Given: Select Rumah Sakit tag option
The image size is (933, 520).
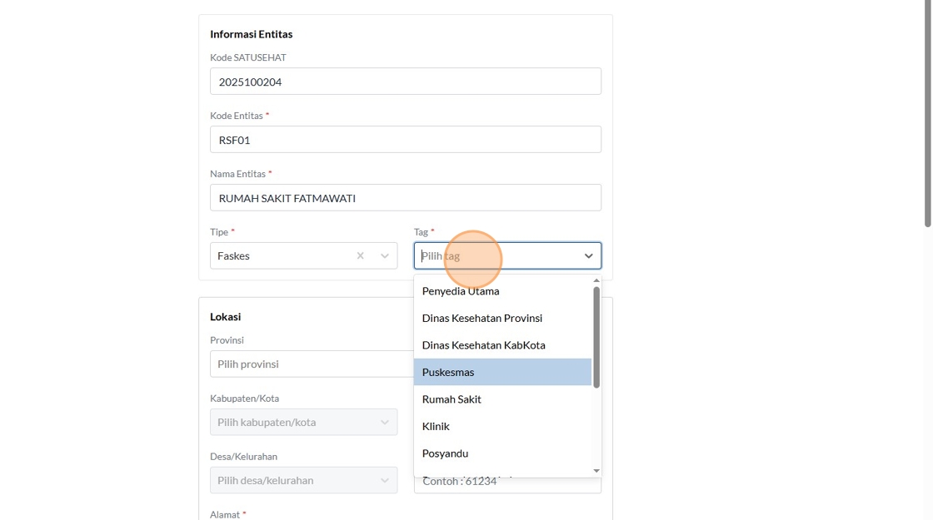Looking at the screenshot, I should click(x=452, y=399).
